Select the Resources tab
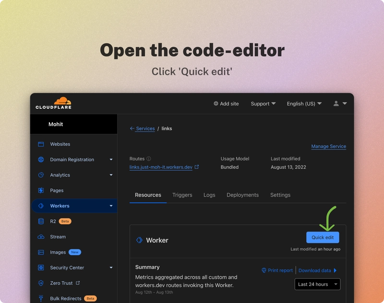The width and height of the screenshot is (384, 303). pos(148,195)
